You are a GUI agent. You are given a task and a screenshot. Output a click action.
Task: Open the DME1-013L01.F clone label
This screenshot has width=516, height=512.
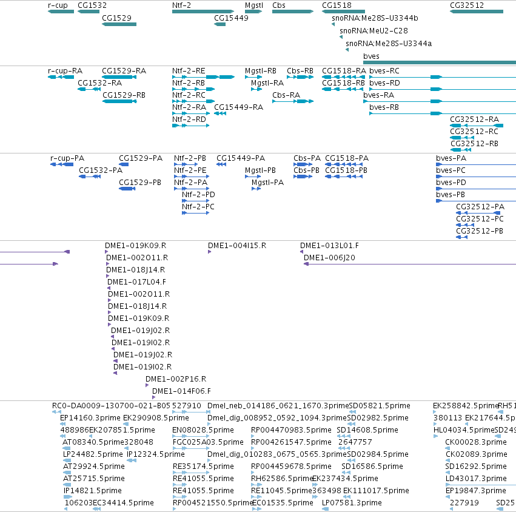point(329,246)
